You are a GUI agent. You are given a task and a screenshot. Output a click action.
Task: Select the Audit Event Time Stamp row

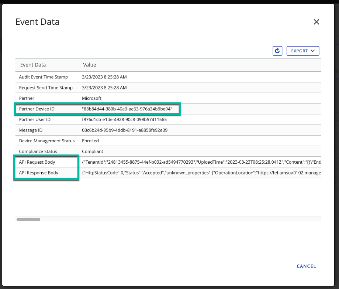click(x=44, y=77)
